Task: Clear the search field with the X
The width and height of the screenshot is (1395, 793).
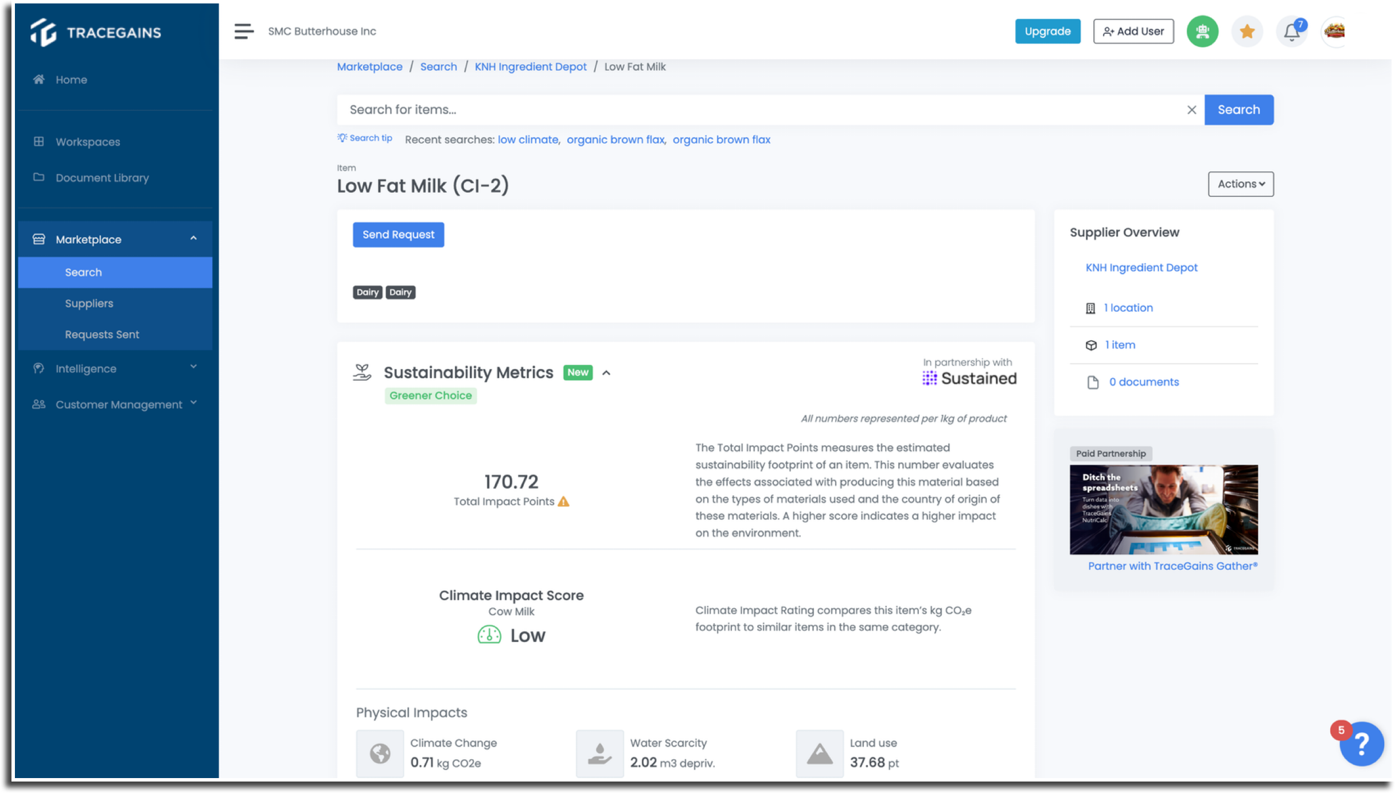Action: point(1191,110)
